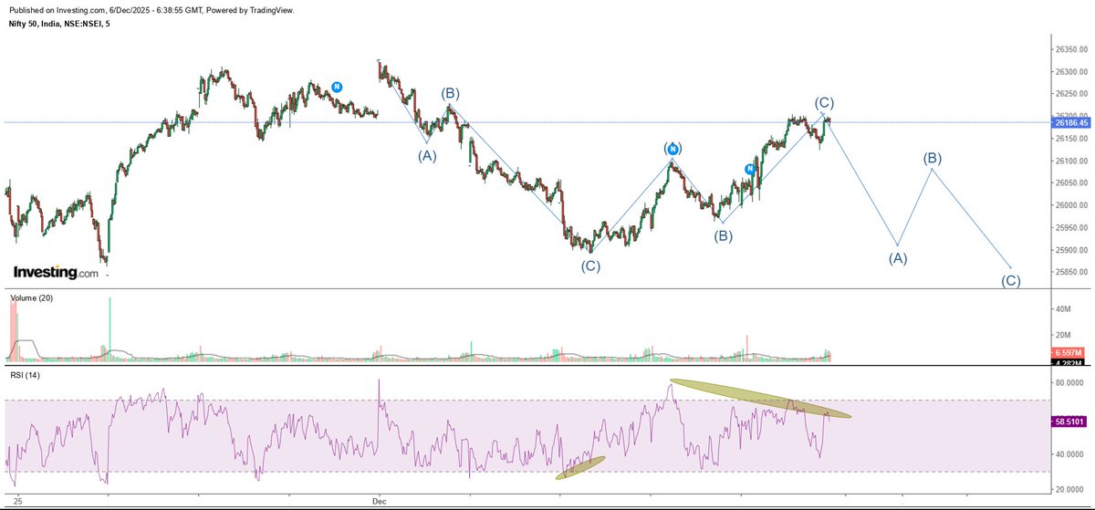
Task: Click price axis label 26350.00
Action: coord(1069,50)
